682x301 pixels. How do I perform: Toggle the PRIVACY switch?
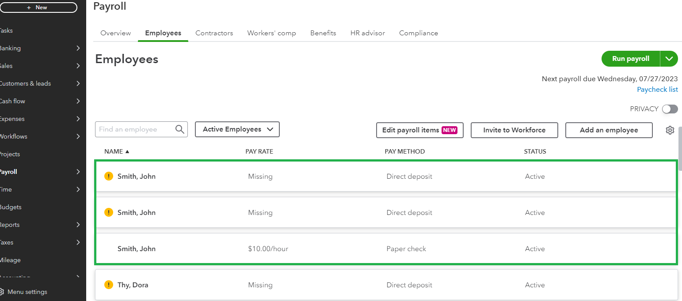coord(670,109)
